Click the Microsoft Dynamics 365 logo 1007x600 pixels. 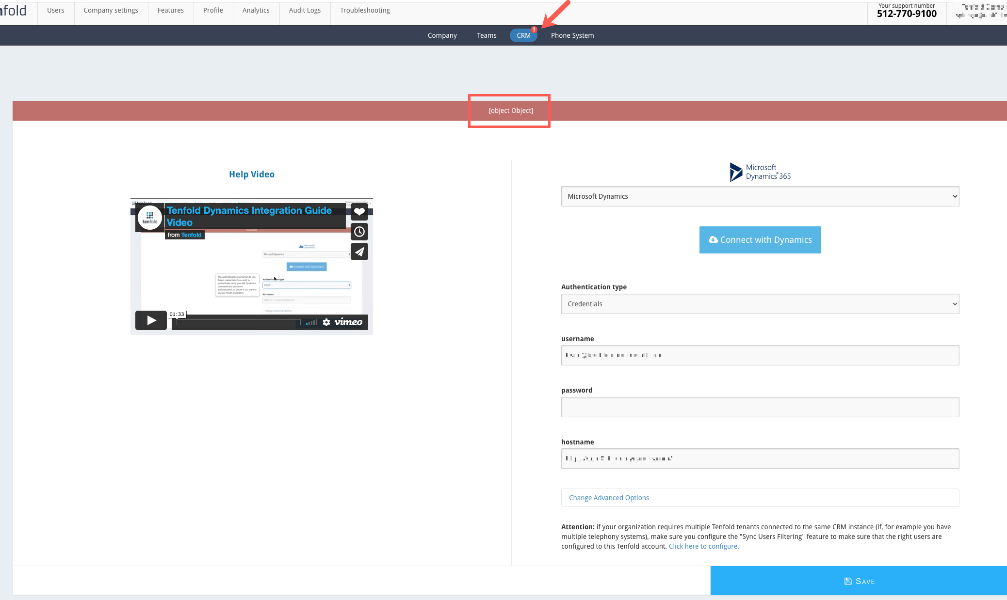[760, 172]
